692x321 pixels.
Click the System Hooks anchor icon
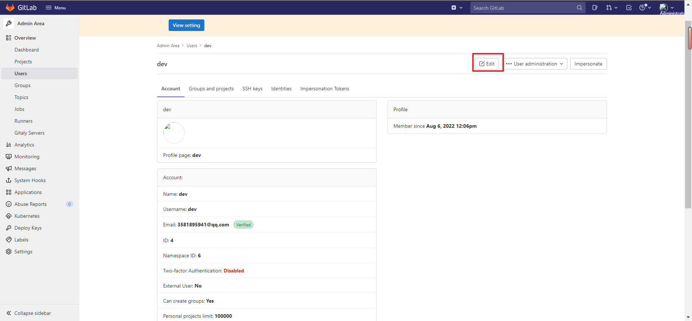(x=9, y=180)
